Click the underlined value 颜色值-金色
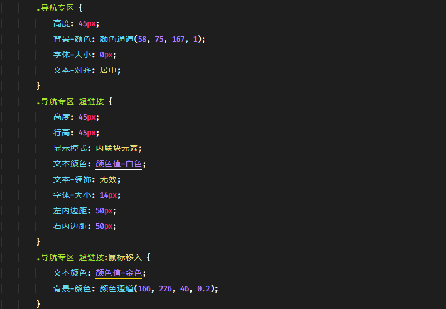Viewport: 446px width, 309px height. pos(119,273)
